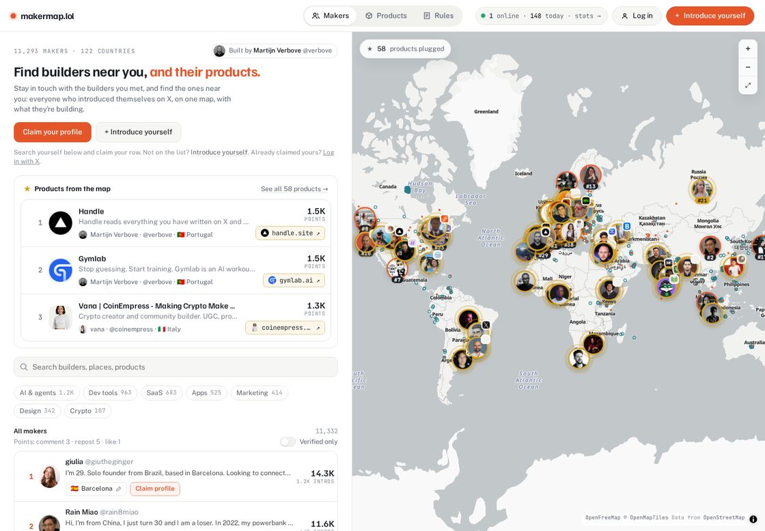Click the Search builders, places, products field
This screenshot has height=531, width=765.
[x=176, y=367]
